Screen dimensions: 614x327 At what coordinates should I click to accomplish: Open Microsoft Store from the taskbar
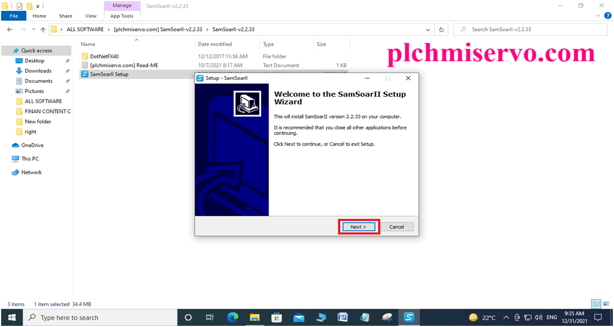[x=277, y=317]
